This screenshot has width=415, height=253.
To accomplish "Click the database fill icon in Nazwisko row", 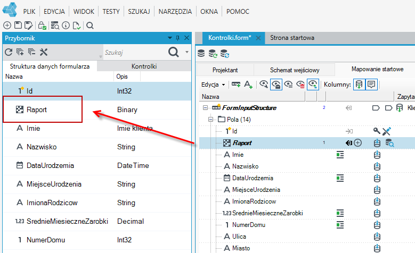I will (377, 166).
